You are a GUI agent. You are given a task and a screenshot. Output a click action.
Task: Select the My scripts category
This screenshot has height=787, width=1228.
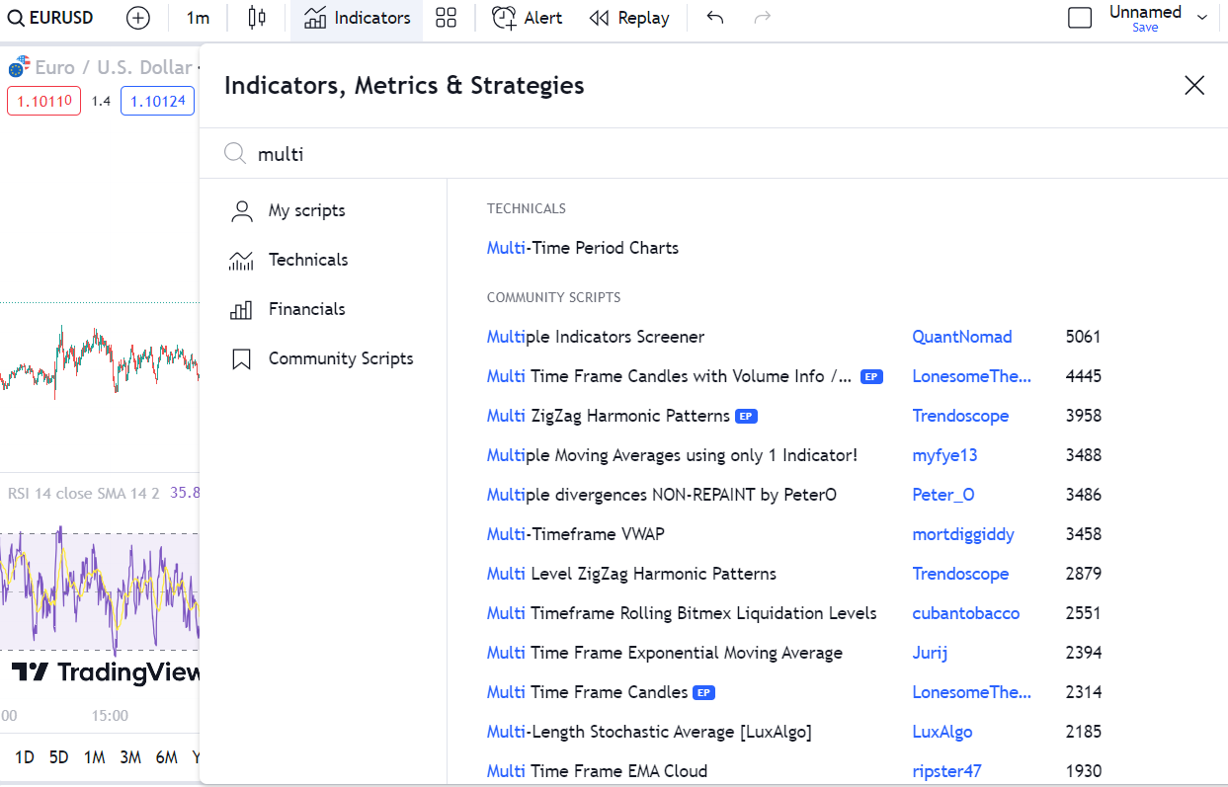point(323,210)
